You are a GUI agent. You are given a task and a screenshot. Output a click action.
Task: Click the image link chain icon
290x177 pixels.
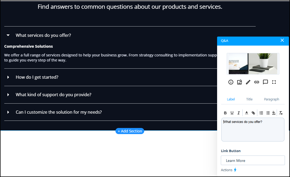tap(256, 82)
